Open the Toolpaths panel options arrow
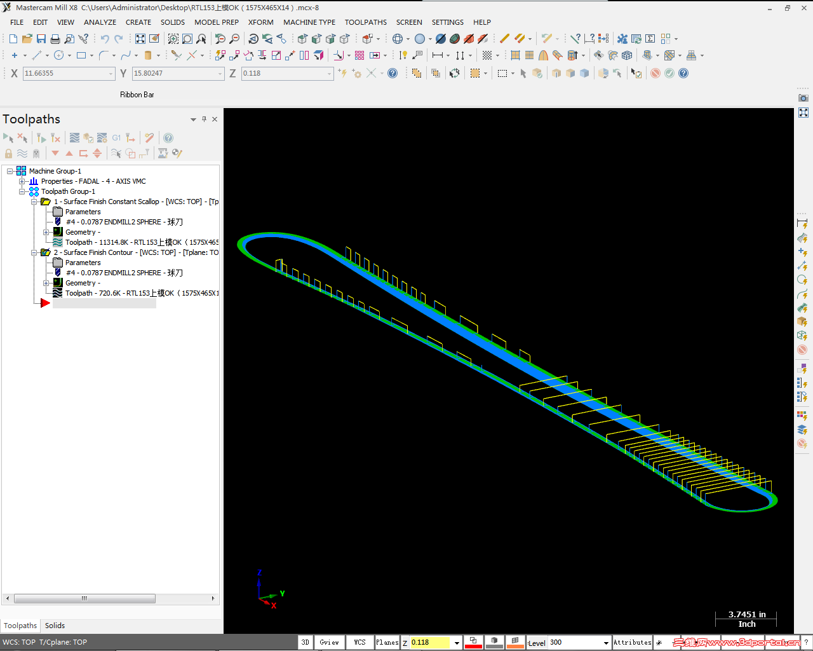Viewport: 813px width, 651px height. [193, 119]
